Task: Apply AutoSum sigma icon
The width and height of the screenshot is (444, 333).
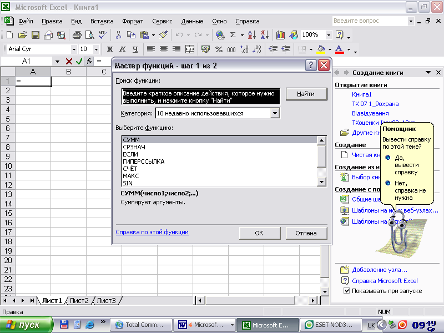Action: pos(233,35)
